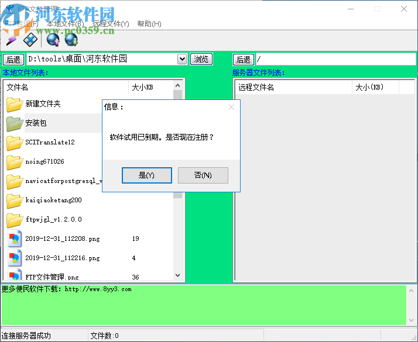Click the 浏览 browse button
The width and height of the screenshot is (418, 342).
[201, 59]
